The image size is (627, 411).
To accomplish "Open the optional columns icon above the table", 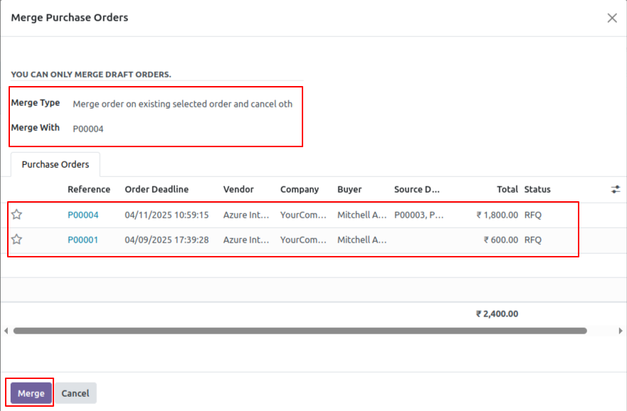I will (615, 189).
